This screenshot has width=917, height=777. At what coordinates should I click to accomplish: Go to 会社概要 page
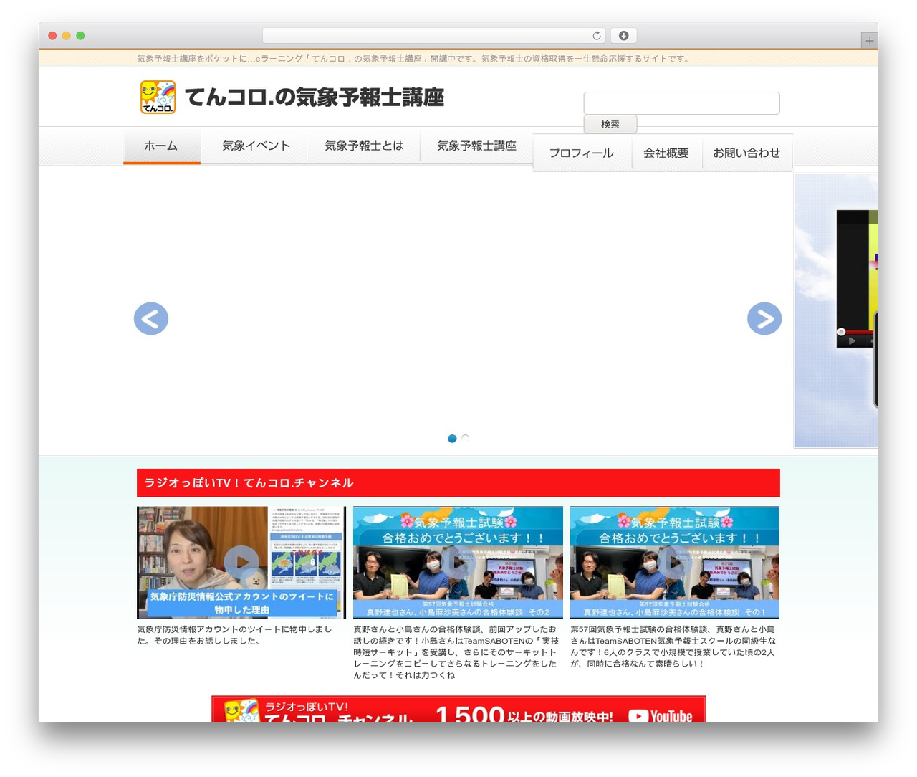[x=666, y=153]
